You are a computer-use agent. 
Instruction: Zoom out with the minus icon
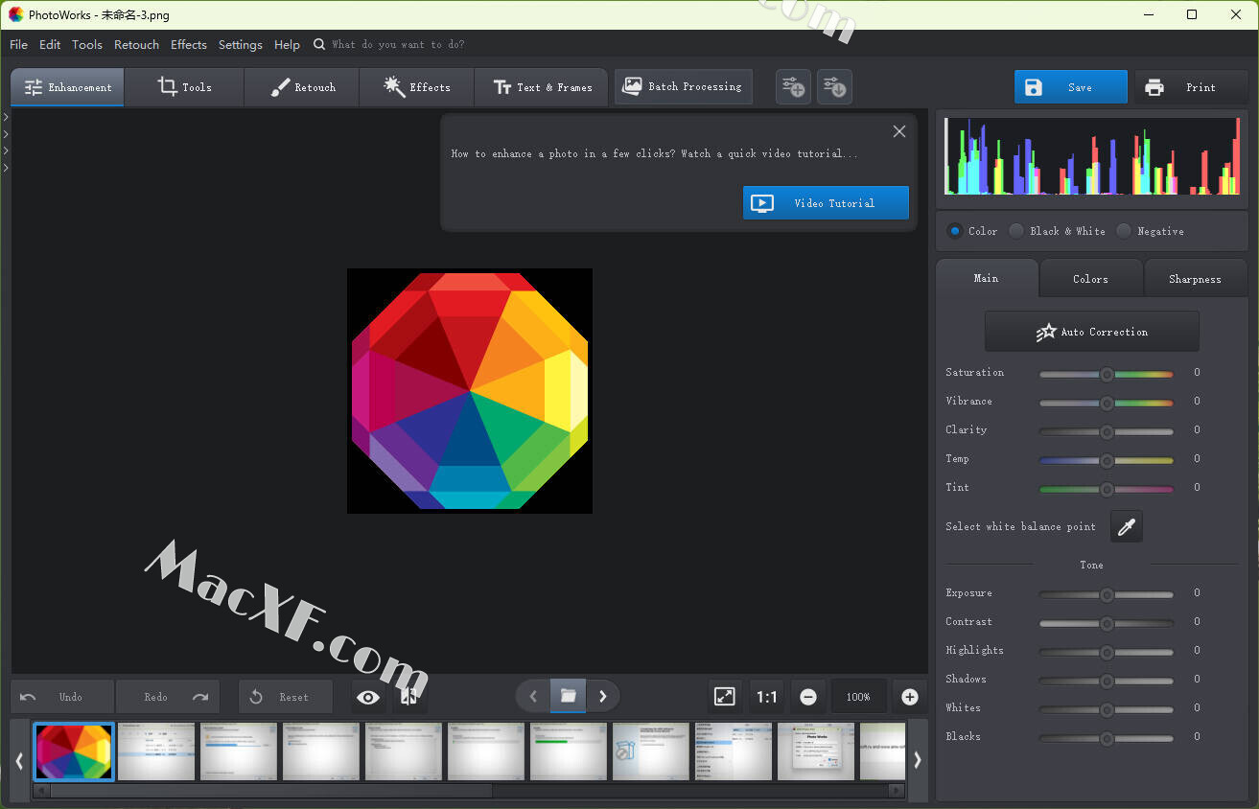click(808, 697)
